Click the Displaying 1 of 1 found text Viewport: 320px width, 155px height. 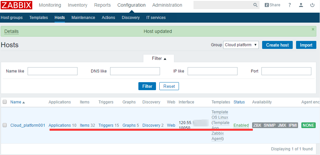[292, 149]
